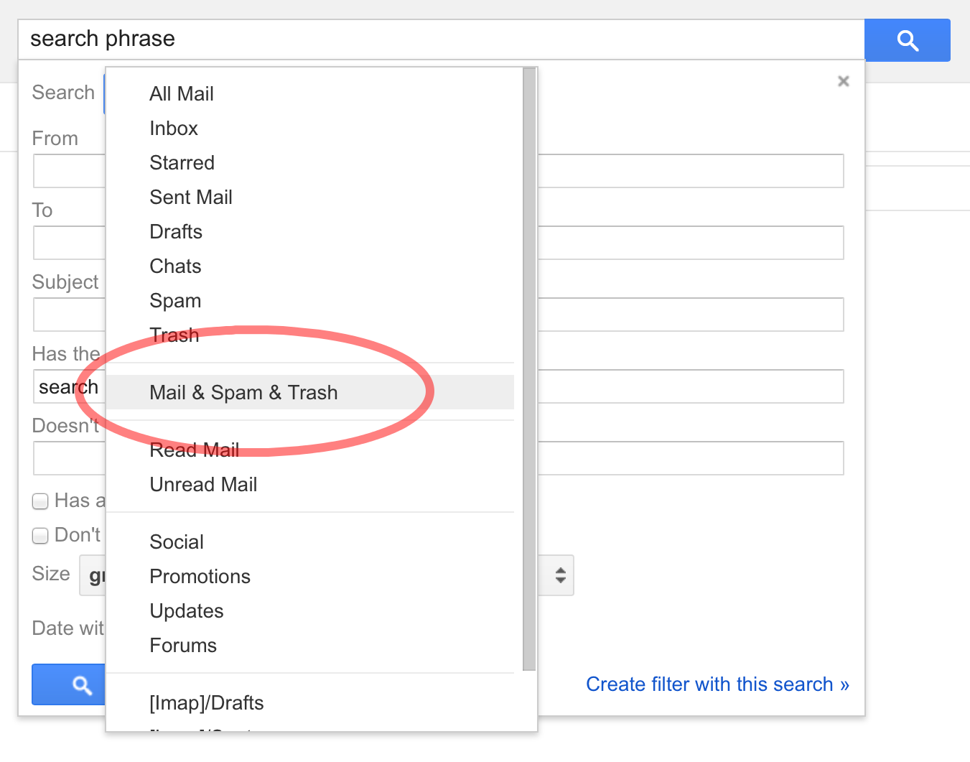Open Create filter with this search link
The width and height of the screenshot is (970, 762).
(x=717, y=684)
